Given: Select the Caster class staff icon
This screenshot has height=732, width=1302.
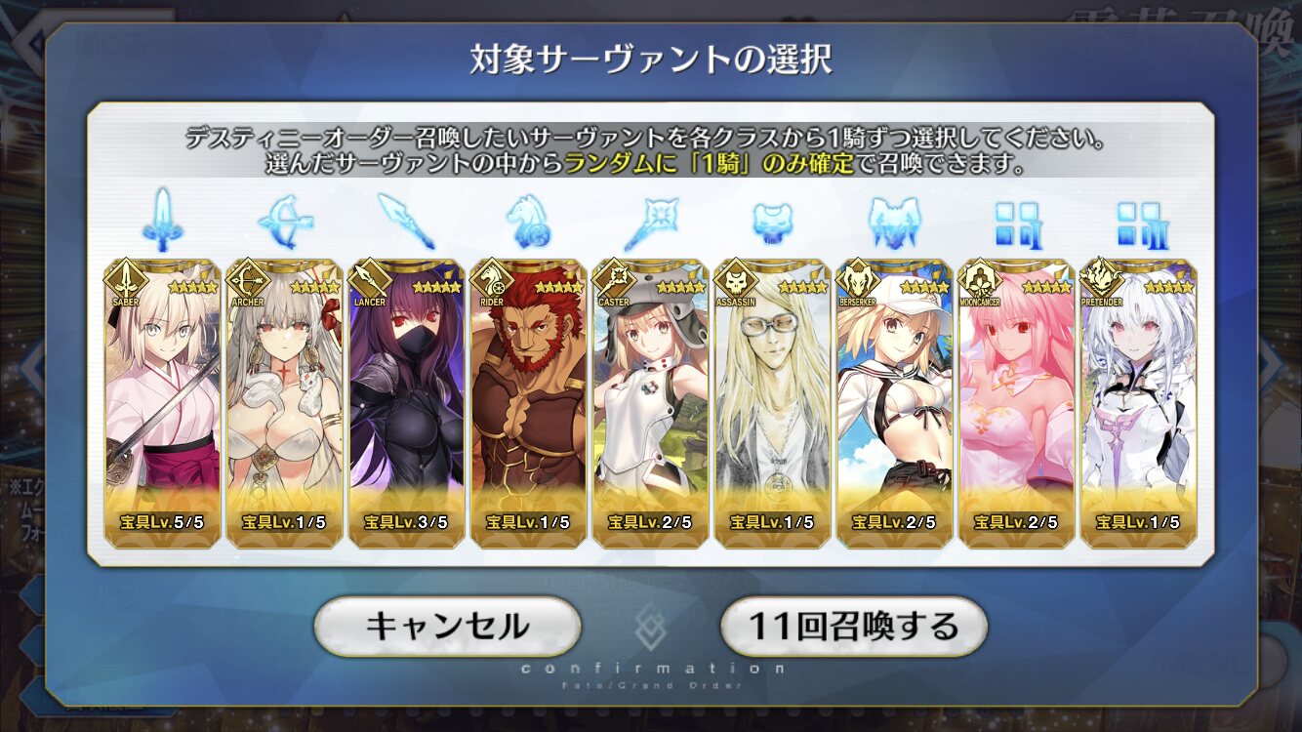Looking at the screenshot, I should coord(650,223).
